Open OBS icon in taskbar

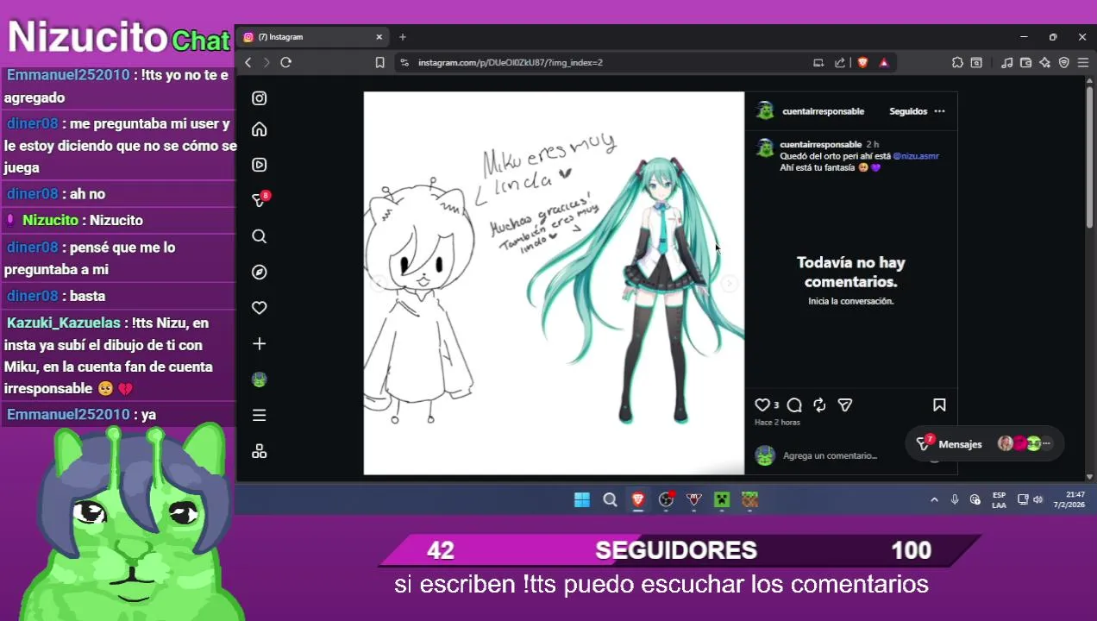click(666, 500)
